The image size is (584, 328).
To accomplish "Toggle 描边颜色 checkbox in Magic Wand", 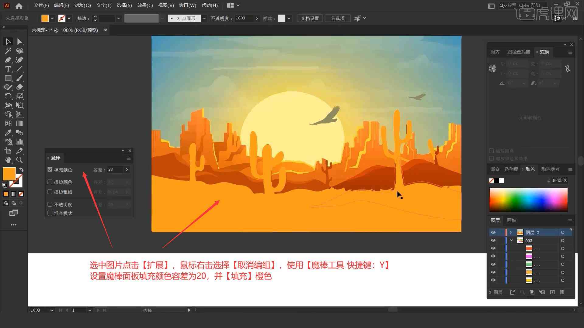I will tap(50, 182).
